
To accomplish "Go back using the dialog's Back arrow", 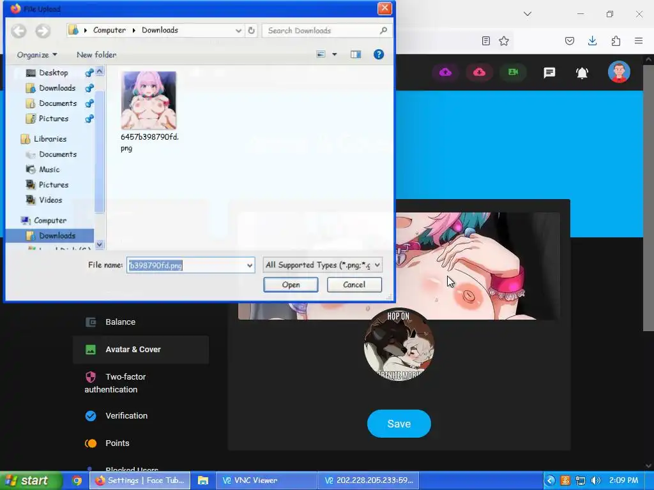I will point(19,31).
